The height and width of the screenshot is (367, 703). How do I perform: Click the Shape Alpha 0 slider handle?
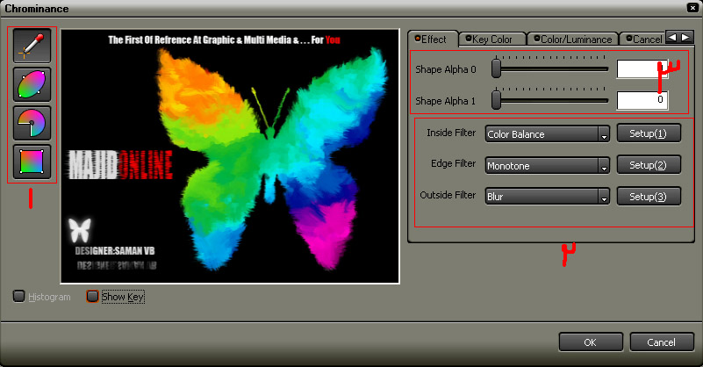497,68
